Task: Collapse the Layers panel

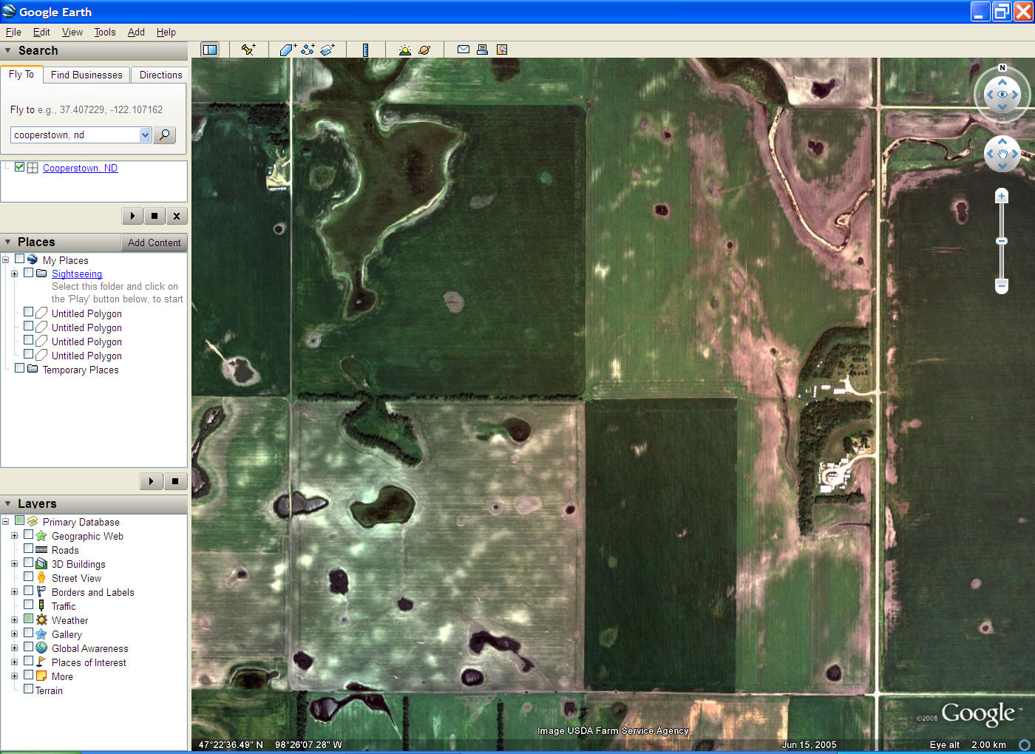Action: (8, 503)
